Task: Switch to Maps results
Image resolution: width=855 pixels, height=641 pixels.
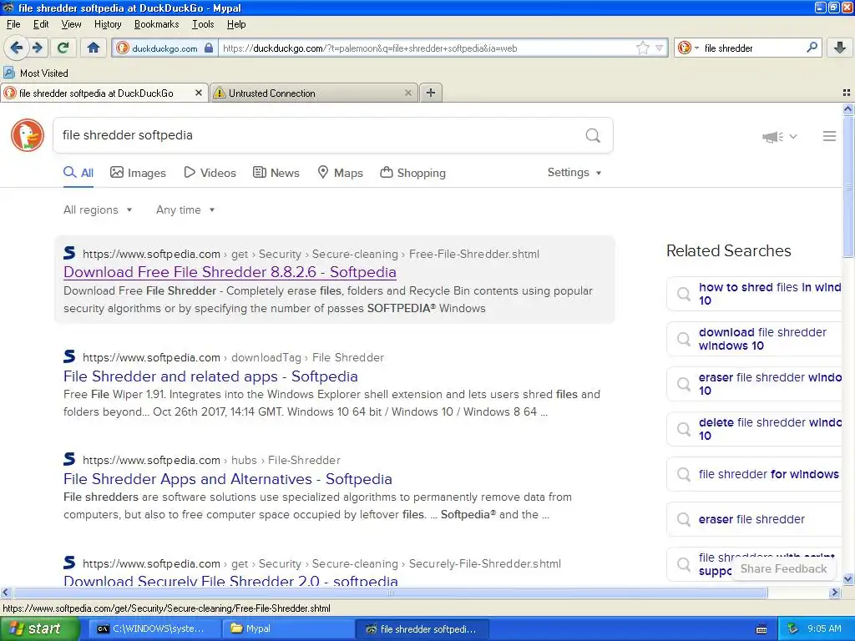Action: [341, 173]
